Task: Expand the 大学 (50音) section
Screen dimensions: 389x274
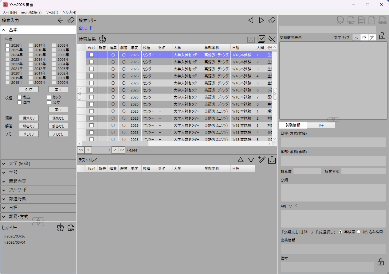Action: (x=38, y=164)
